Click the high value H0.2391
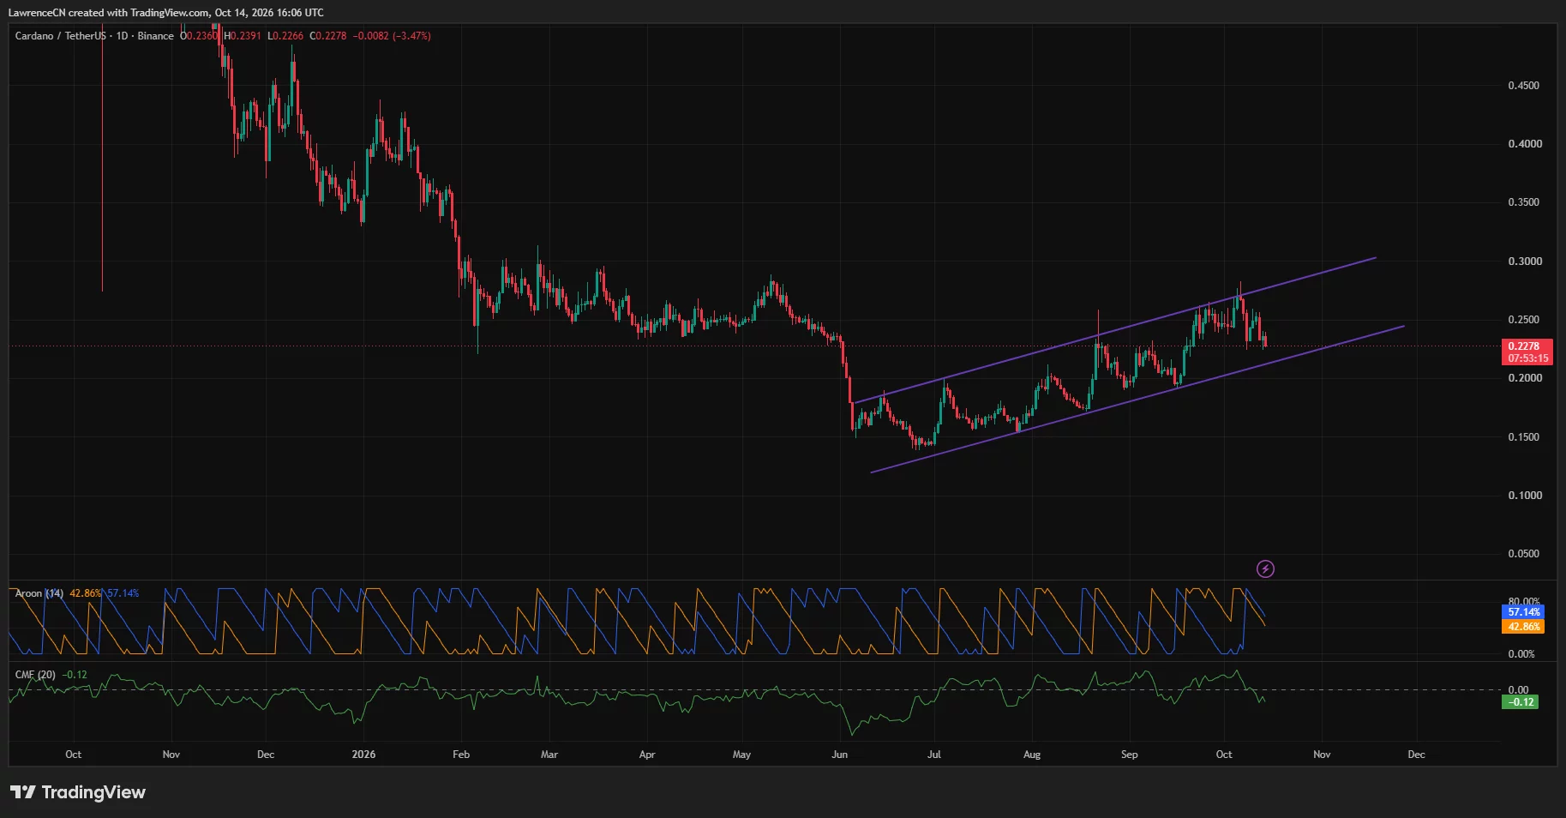This screenshot has height=818, width=1566. (243, 36)
